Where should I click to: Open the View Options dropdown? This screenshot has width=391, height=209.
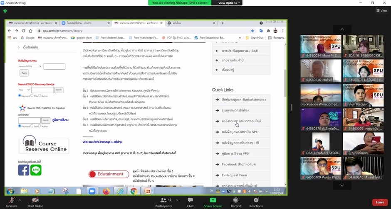229,3
